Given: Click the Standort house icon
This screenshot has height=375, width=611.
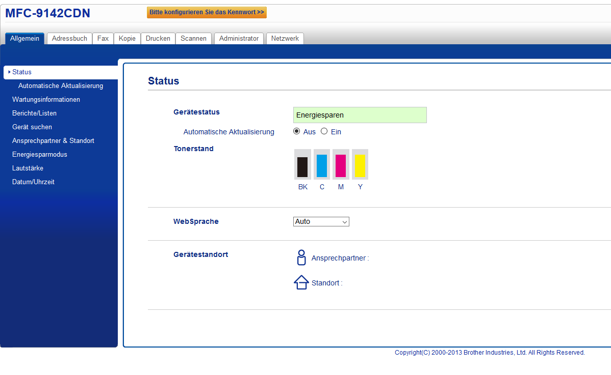Looking at the screenshot, I should point(301,282).
